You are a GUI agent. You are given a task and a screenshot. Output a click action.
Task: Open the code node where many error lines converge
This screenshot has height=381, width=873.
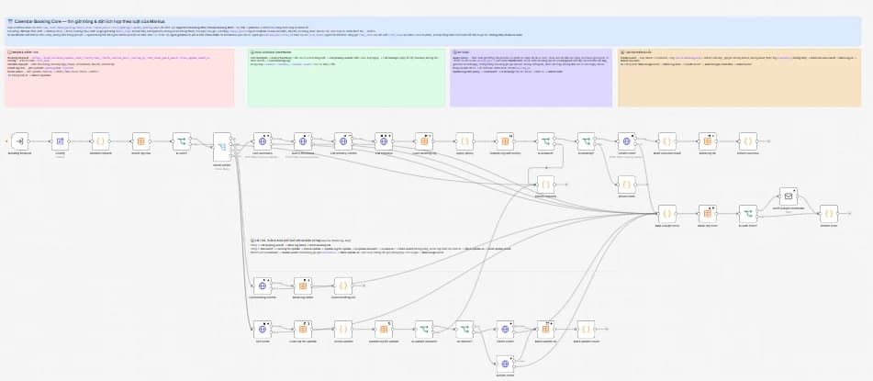(x=667, y=214)
